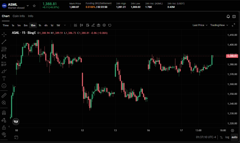
Task: Select the text annotation tool
Action: pyautogui.click(x=4, y=79)
